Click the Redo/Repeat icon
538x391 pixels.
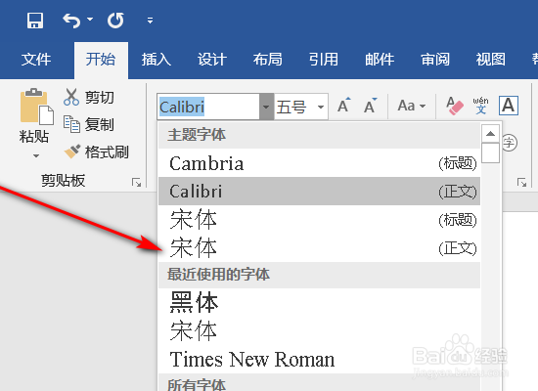[115, 21]
